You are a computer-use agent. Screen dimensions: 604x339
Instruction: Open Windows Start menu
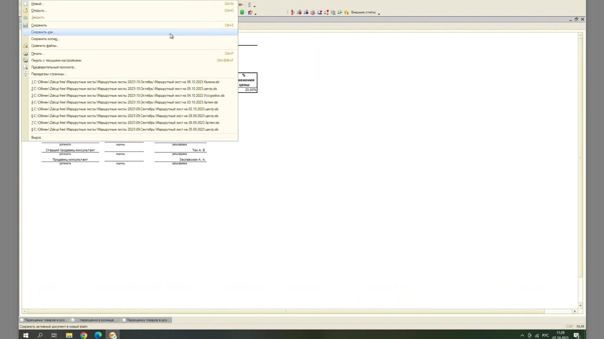tap(26, 335)
